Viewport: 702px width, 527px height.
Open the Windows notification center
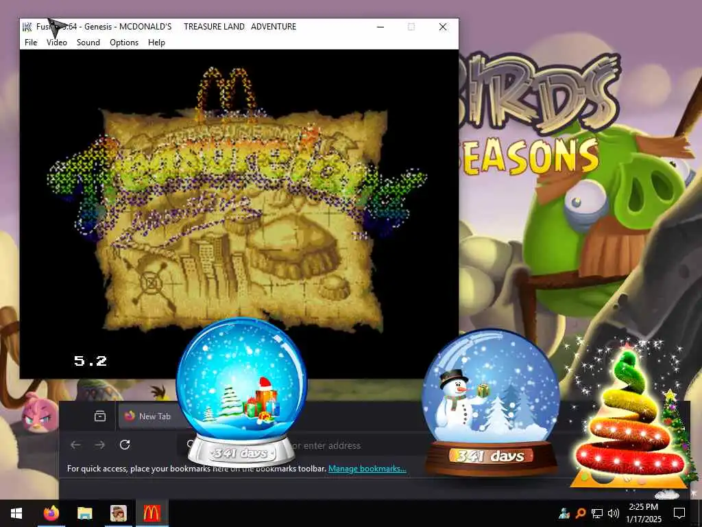coord(679,513)
